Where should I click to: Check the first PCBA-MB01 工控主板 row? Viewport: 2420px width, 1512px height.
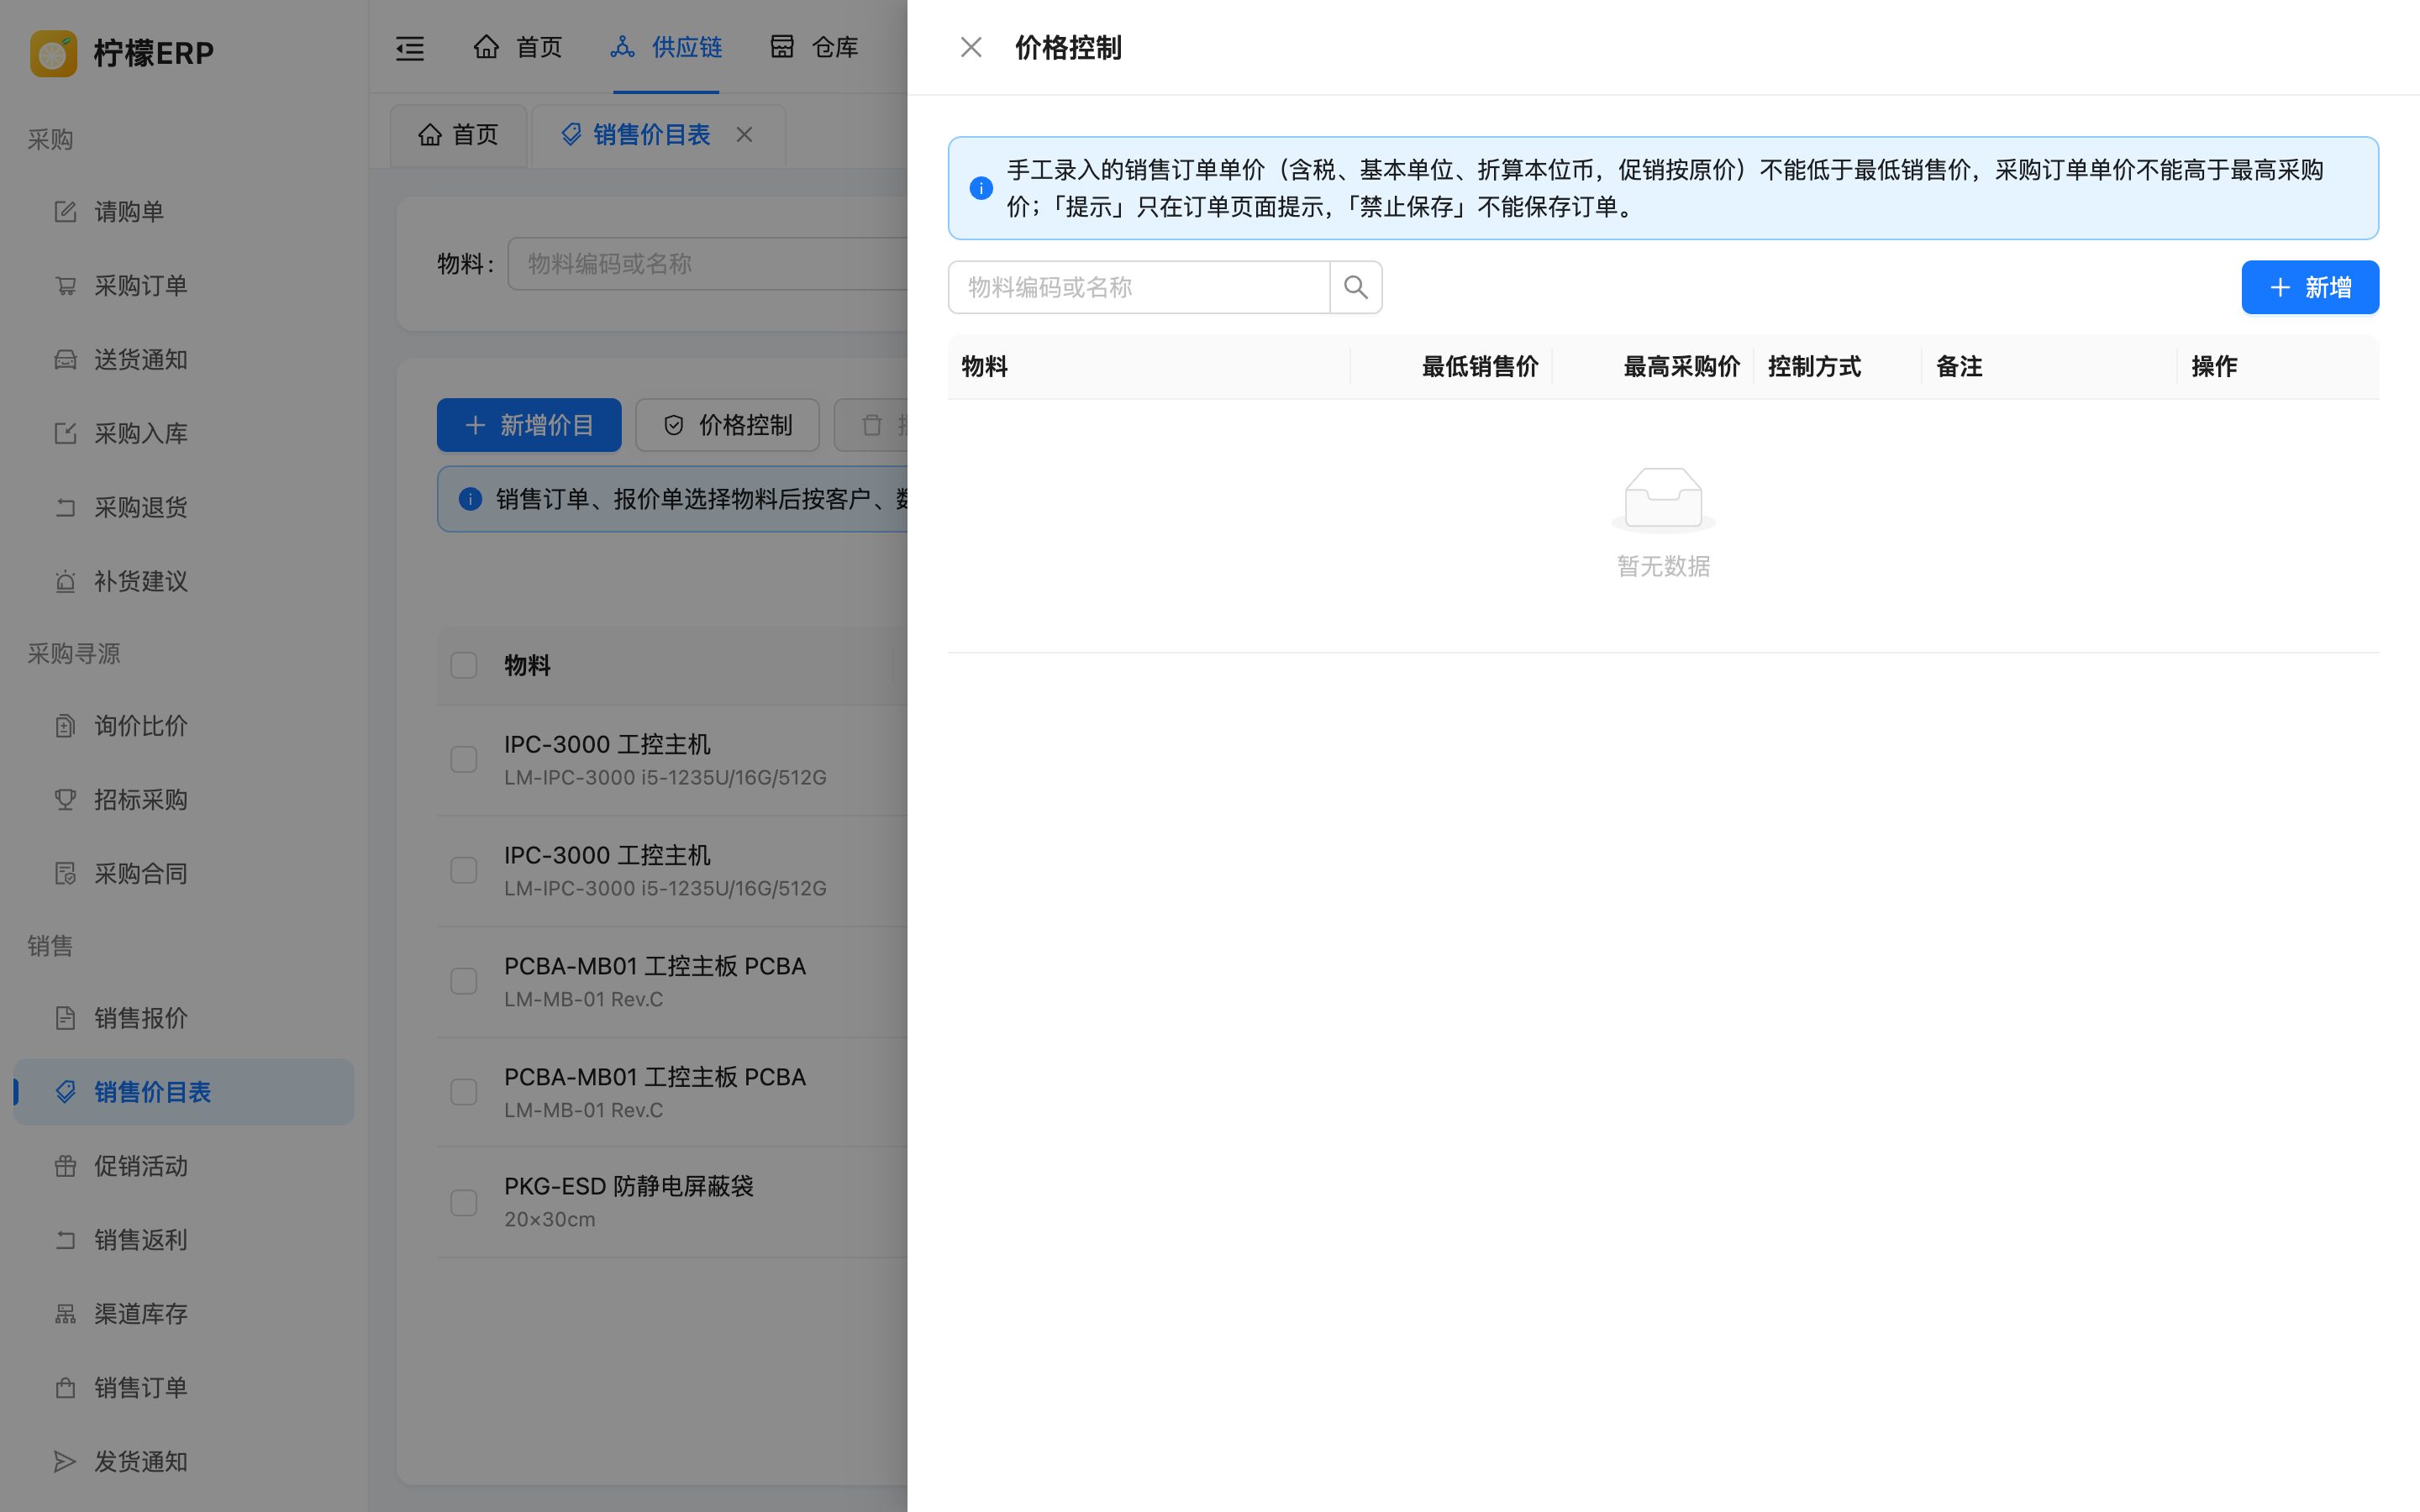click(x=464, y=981)
